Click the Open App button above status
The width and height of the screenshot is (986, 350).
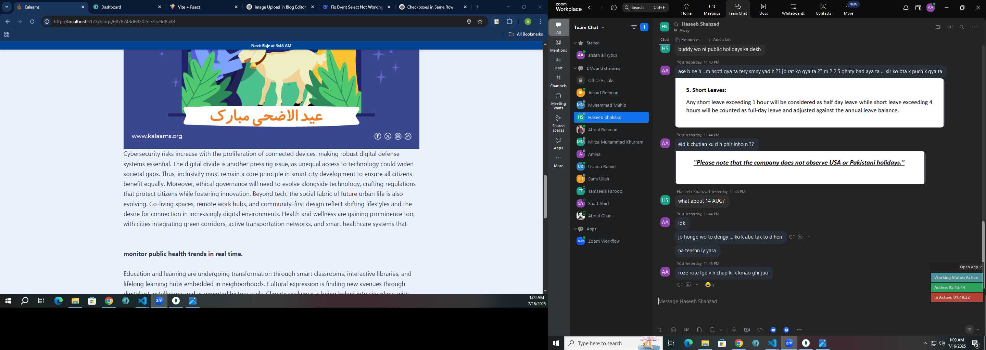click(x=970, y=267)
